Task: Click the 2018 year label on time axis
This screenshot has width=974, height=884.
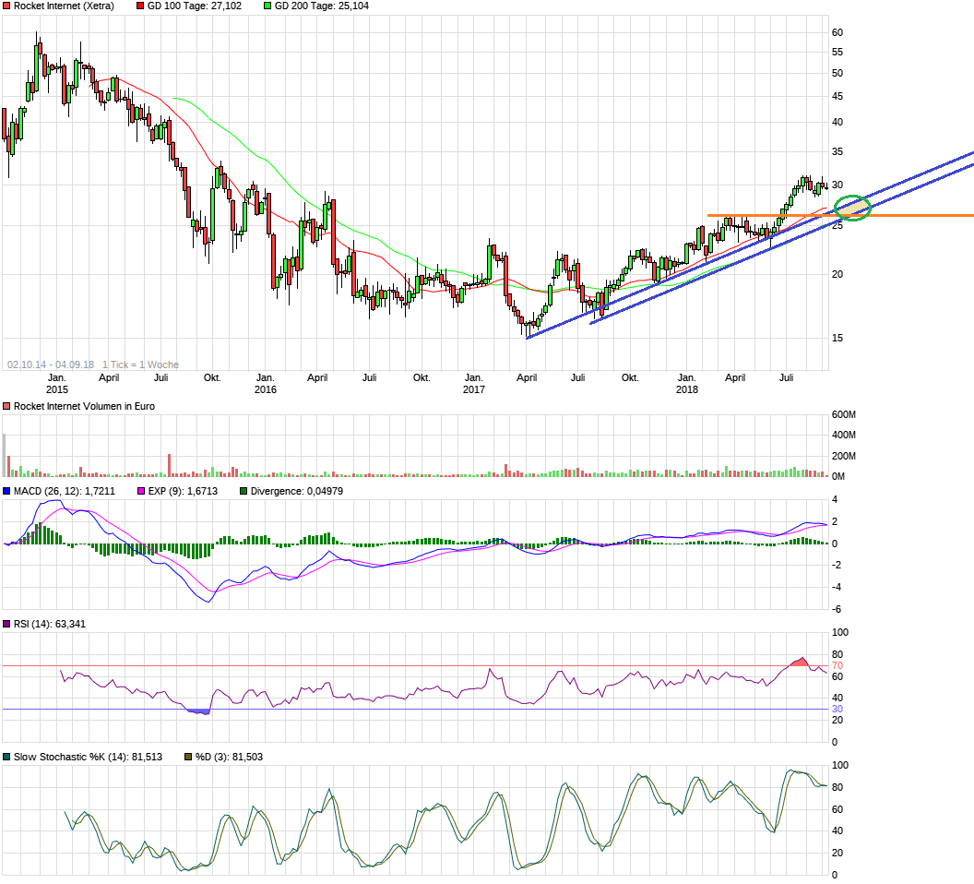Action: click(x=687, y=389)
